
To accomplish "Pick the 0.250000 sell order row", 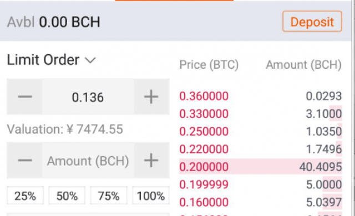I will (x=260, y=131).
